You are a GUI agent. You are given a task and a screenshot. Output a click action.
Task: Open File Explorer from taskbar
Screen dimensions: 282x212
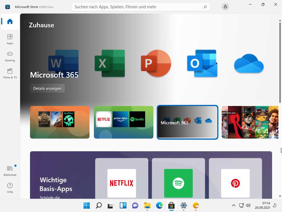coord(147,205)
